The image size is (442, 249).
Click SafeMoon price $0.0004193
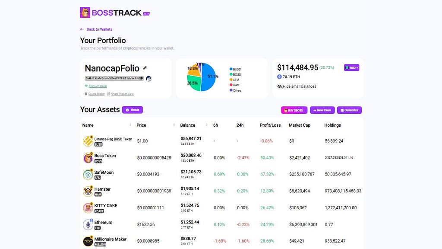148,174
